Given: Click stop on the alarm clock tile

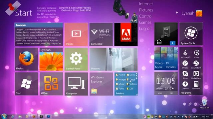Looking at the screenshot, I should tap(160, 93).
